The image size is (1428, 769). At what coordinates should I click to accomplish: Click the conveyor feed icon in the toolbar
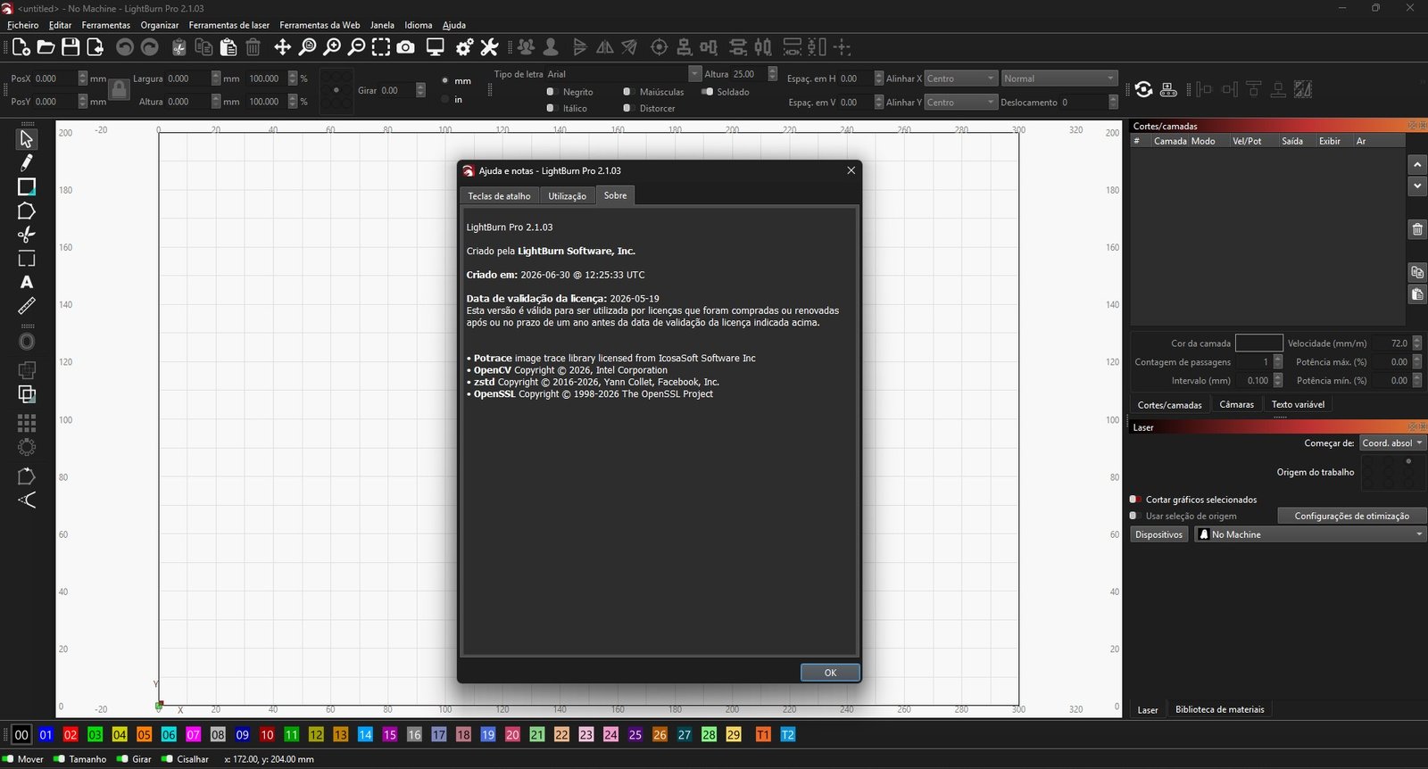pyautogui.click(x=1168, y=89)
